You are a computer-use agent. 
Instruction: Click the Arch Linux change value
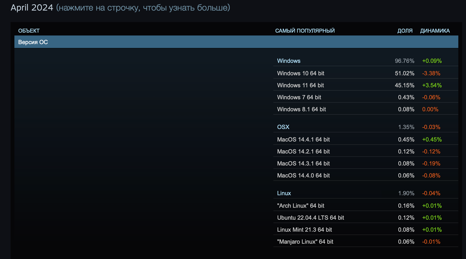click(x=432, y=206)
